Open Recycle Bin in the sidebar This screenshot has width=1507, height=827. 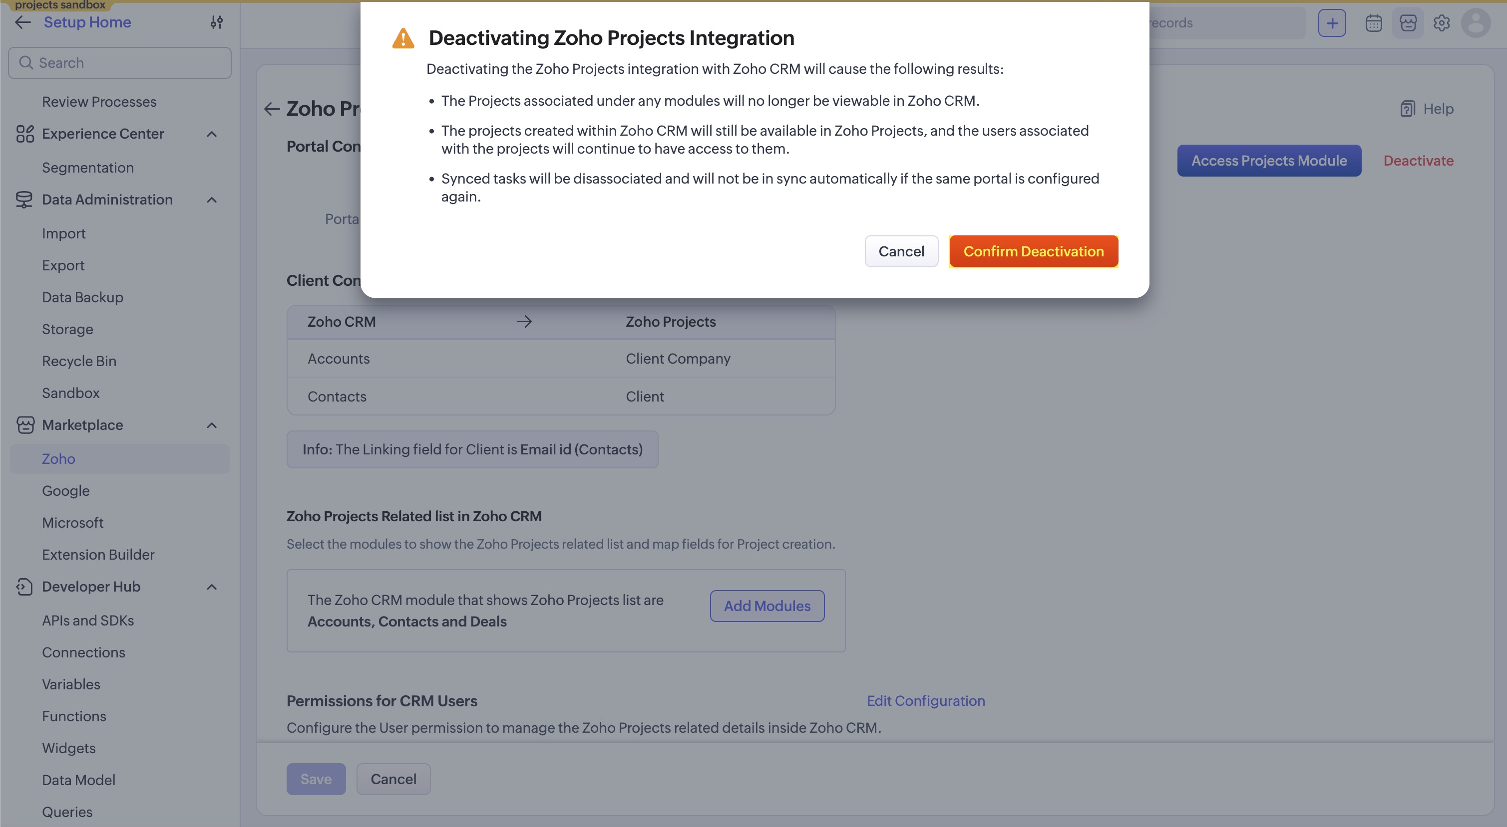[x=79, y=361]
